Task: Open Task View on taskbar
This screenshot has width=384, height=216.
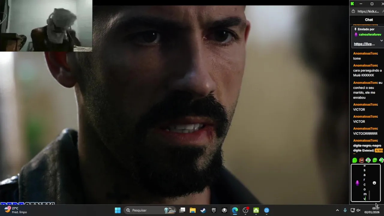Action: (x=182, y=210)
